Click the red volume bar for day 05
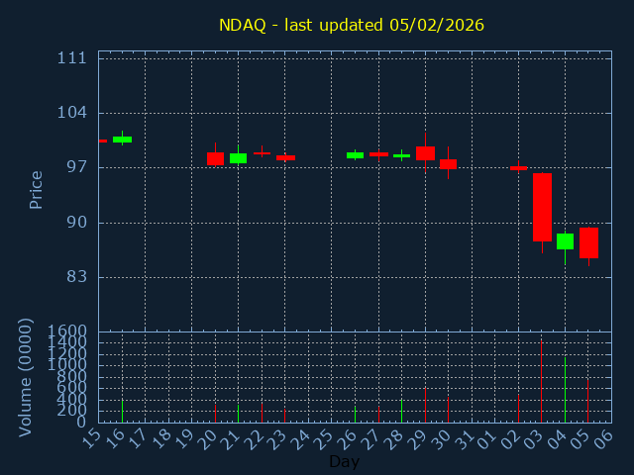 tap(587, 401)
